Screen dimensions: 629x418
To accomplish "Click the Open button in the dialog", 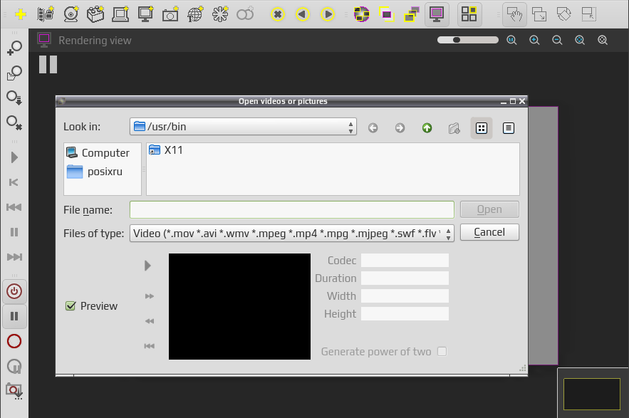I will tap(489, 209).
